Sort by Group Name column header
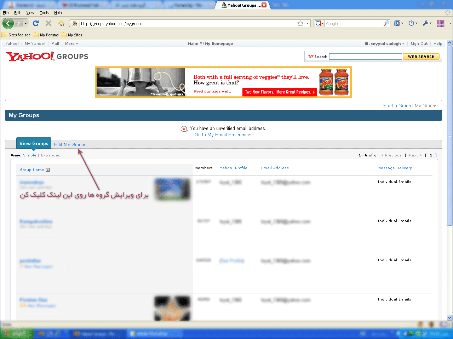The width and height of the screenshot is (453, 339). point(32,170)
